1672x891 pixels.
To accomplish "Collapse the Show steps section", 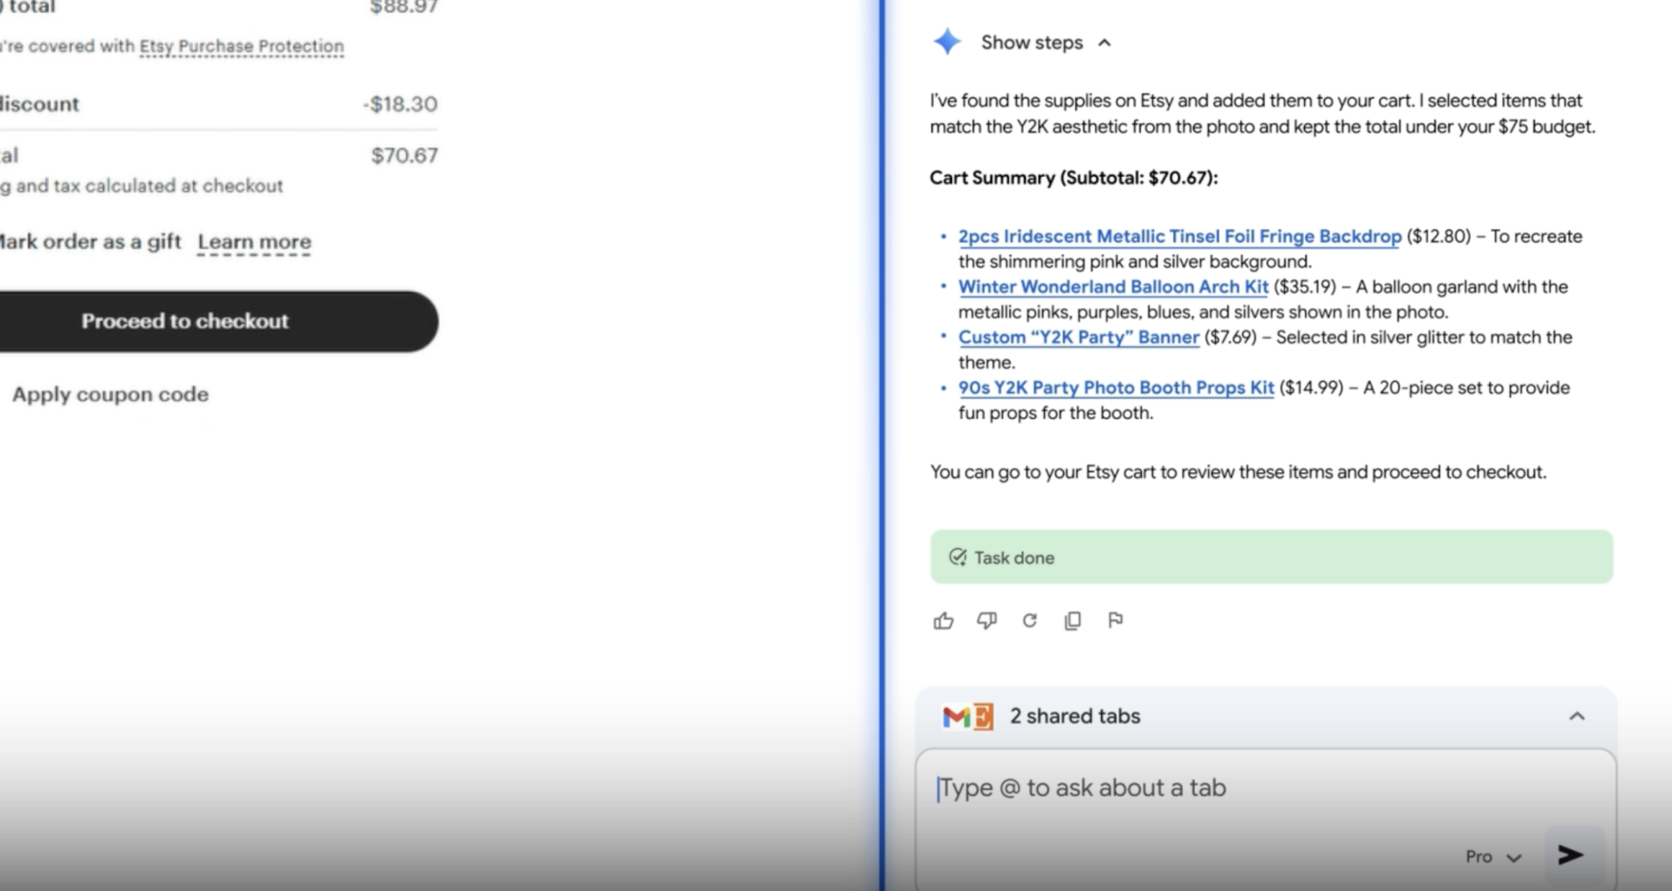I will (x=1104, y=43).
